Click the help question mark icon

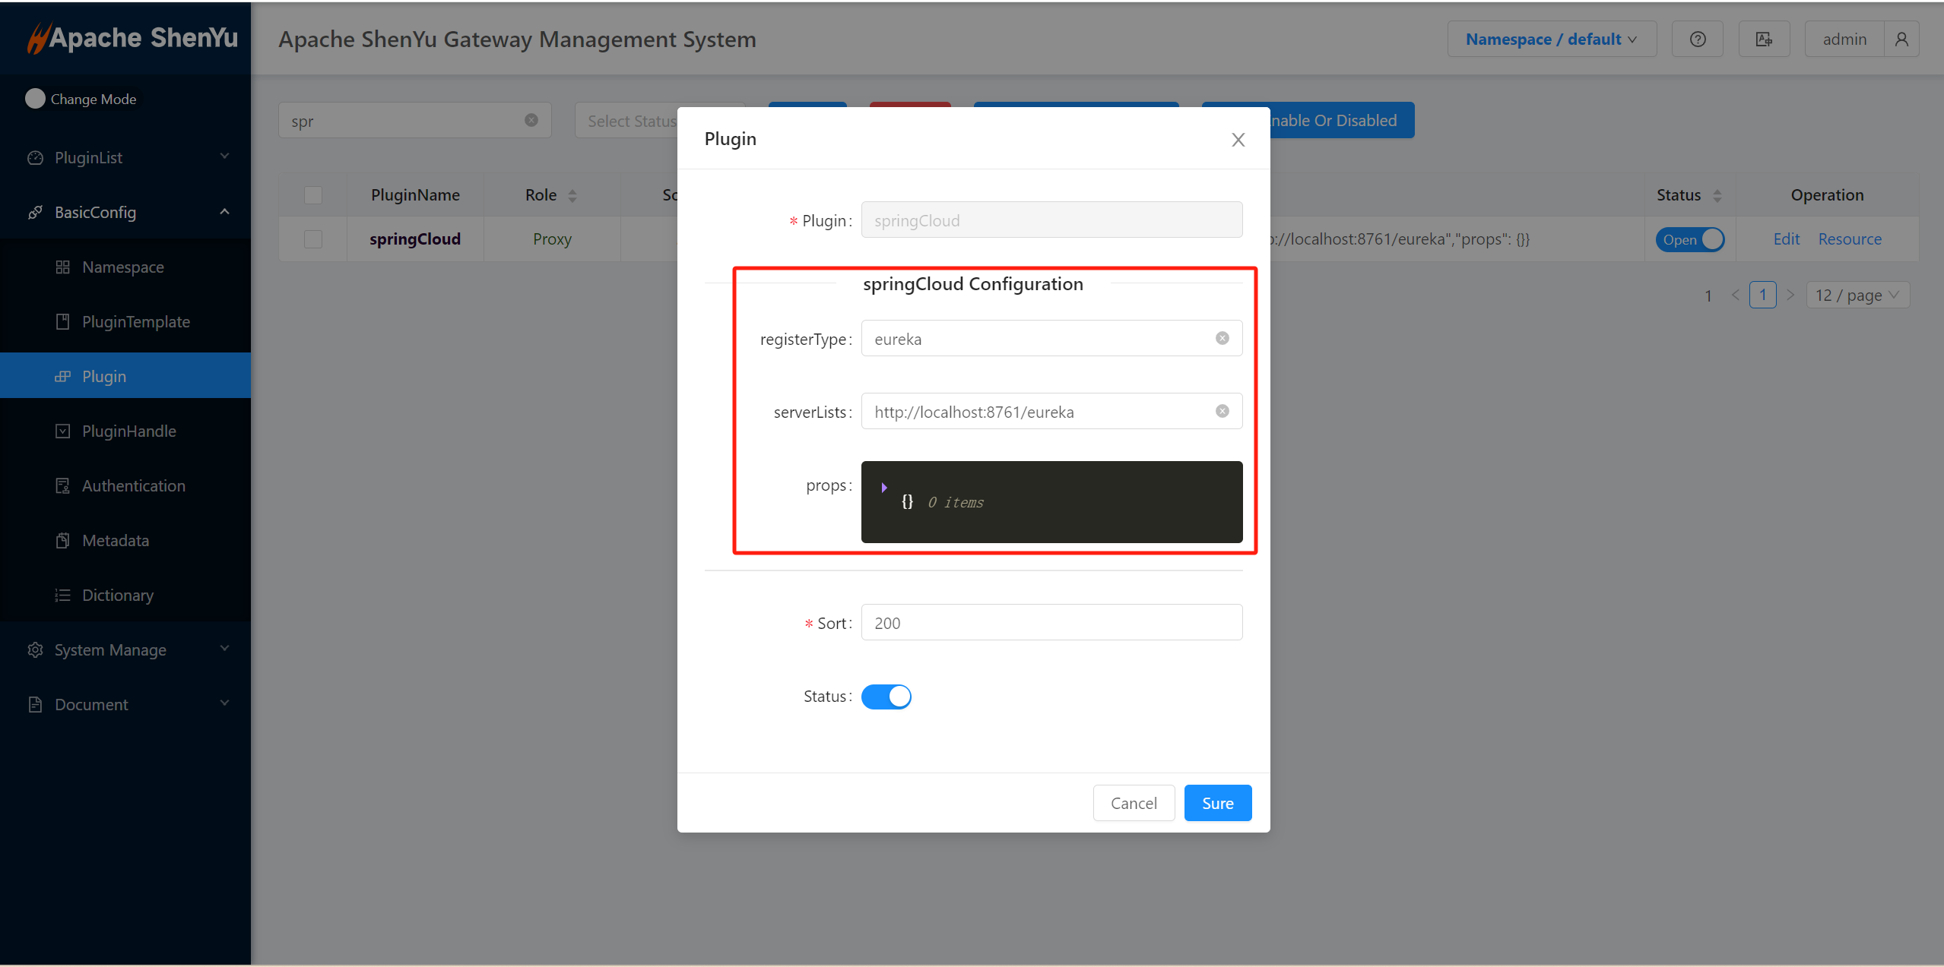(1697, 40)
